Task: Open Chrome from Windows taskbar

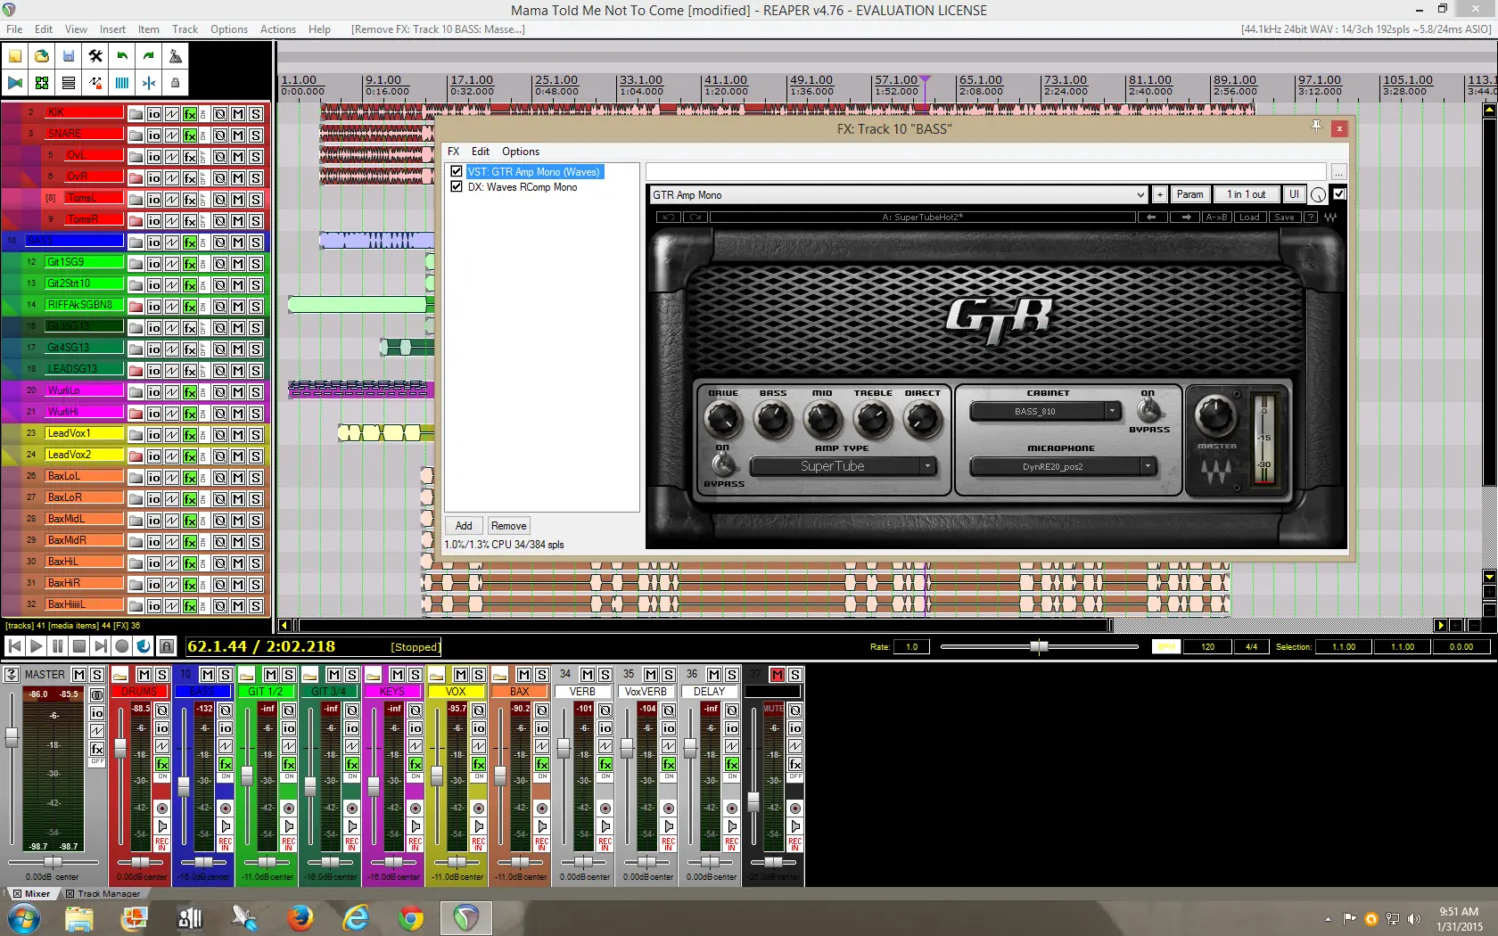Action: pyautogui.click(x=411, y=917)
